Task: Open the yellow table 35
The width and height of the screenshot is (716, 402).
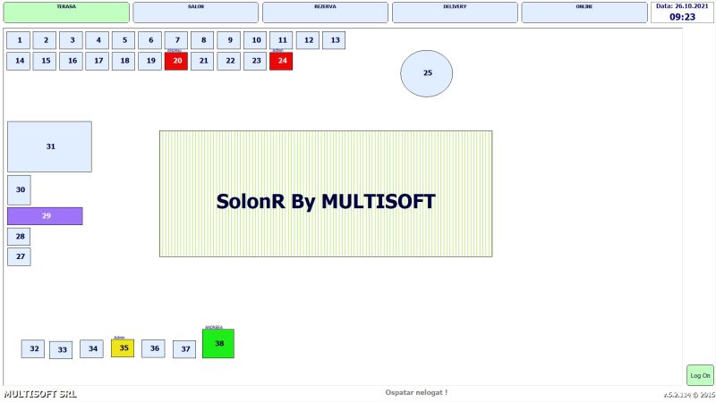Action: (123, 348)
